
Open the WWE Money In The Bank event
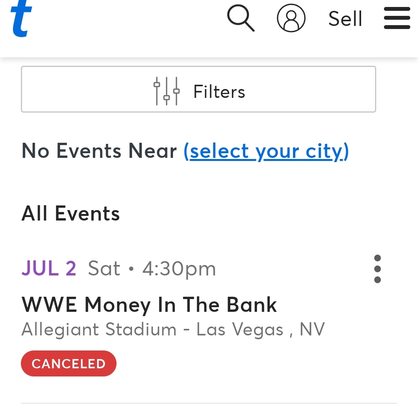149,304
